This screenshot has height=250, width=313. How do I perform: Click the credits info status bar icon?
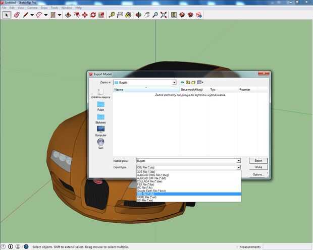11,246
